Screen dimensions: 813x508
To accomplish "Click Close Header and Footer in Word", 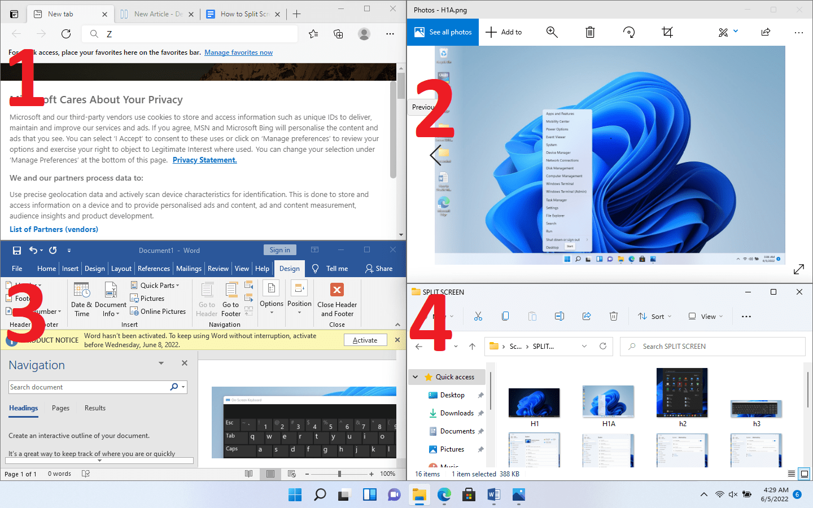I will pos(337,300).
